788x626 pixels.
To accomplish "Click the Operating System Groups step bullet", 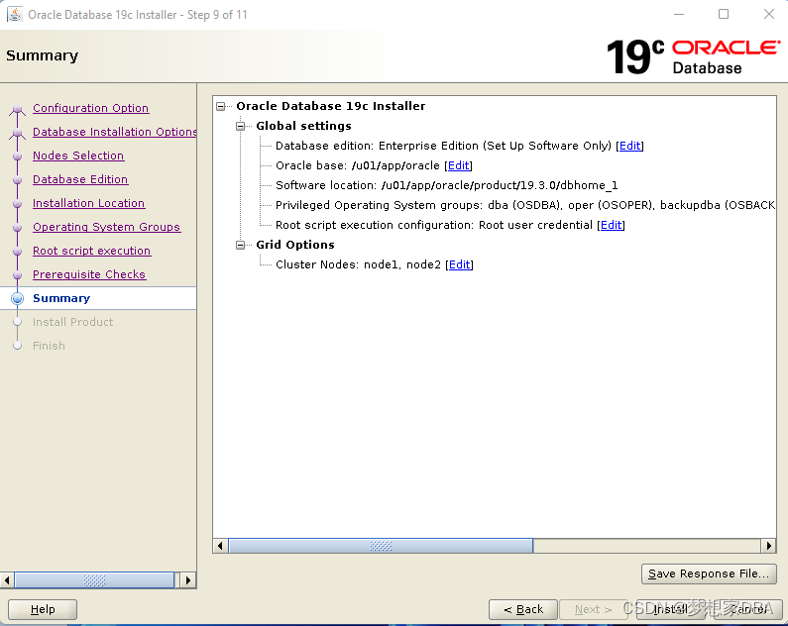I will (17, 228).
